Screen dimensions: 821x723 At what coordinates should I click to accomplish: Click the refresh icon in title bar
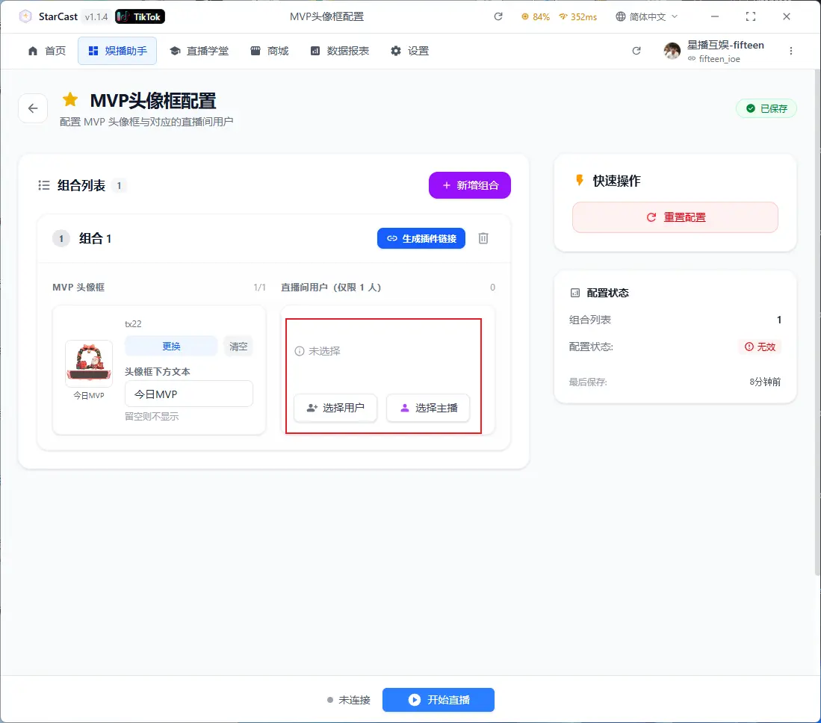(x=498, y=16)
